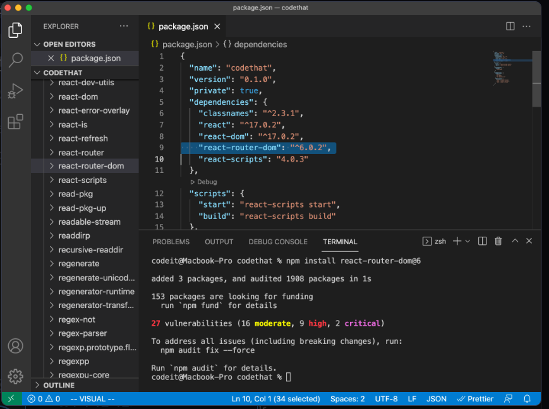
Task: Select the react-router folder row
Action: [x=85, y=153]
